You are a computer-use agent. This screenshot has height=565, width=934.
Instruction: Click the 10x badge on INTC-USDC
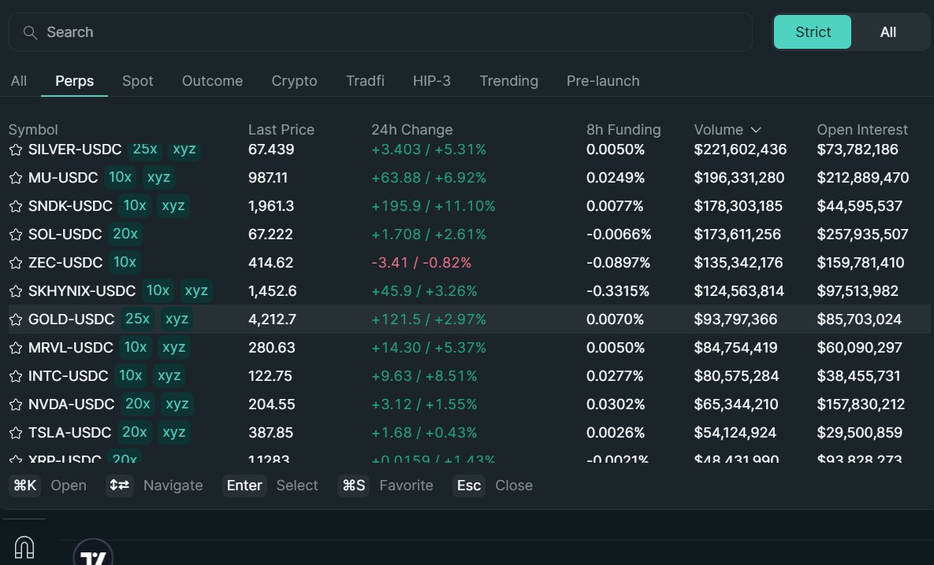point(131,376)
